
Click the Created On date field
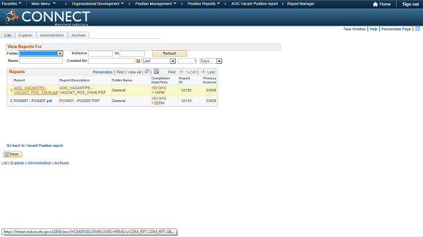pyautogui.click(x=112, y=61)
